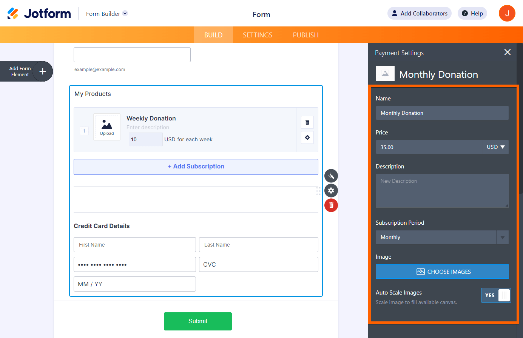Click the CVC field
The image size is (523, 338).
[x=259, y=264]
